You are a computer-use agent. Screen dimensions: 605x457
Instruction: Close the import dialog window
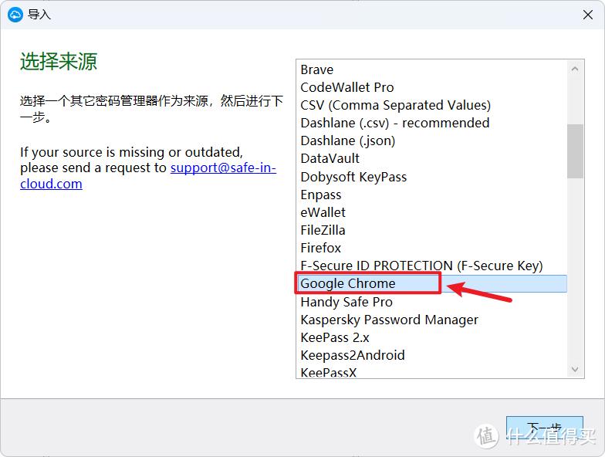click(586, 15)
